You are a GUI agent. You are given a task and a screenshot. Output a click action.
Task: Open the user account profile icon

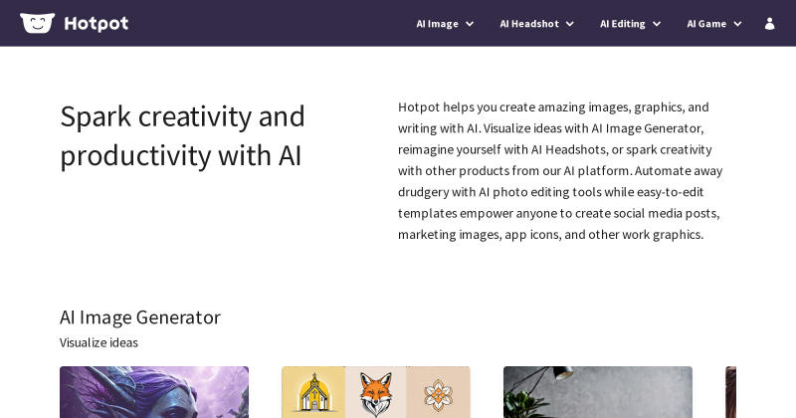tap(769, 24)
